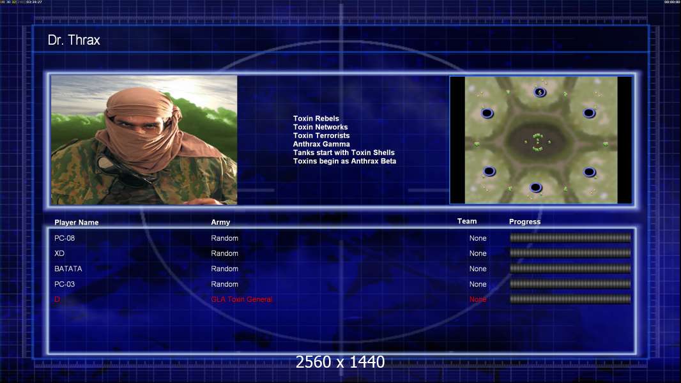Image resolution: width=681 pixels, height=383 pixels.
Task: Click player D's loading progress bar
Action: click(x=570, y=299)
